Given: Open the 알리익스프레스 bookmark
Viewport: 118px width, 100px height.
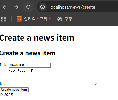Looking at the screenshot, I should pos(34,19).
